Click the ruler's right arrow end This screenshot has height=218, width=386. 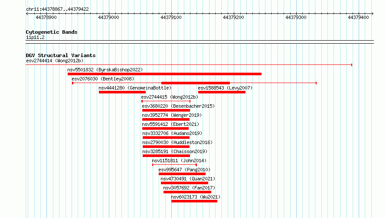[373, 13]
